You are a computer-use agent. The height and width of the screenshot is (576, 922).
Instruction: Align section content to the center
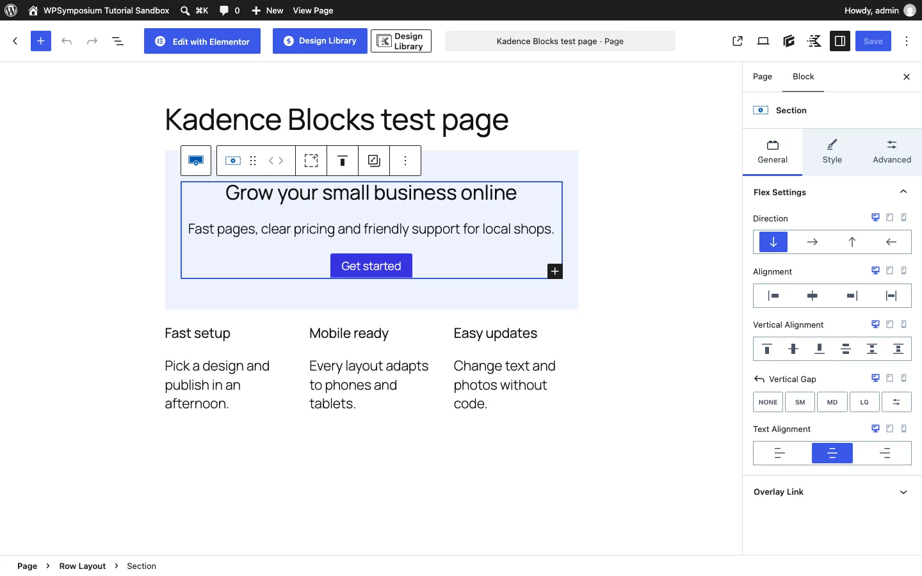(813, 296)
